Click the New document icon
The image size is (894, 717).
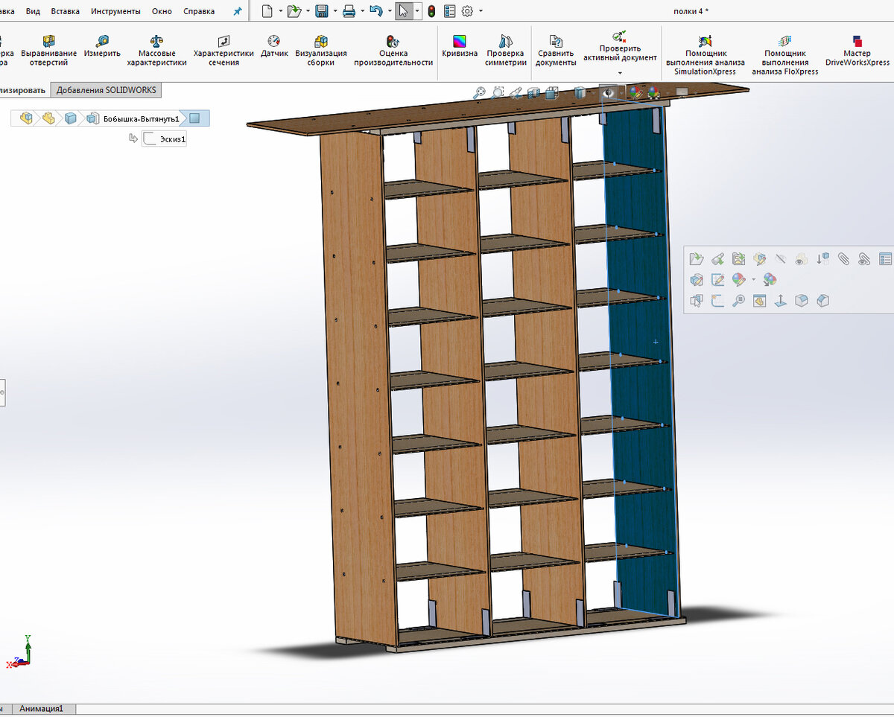coord(267,11)
